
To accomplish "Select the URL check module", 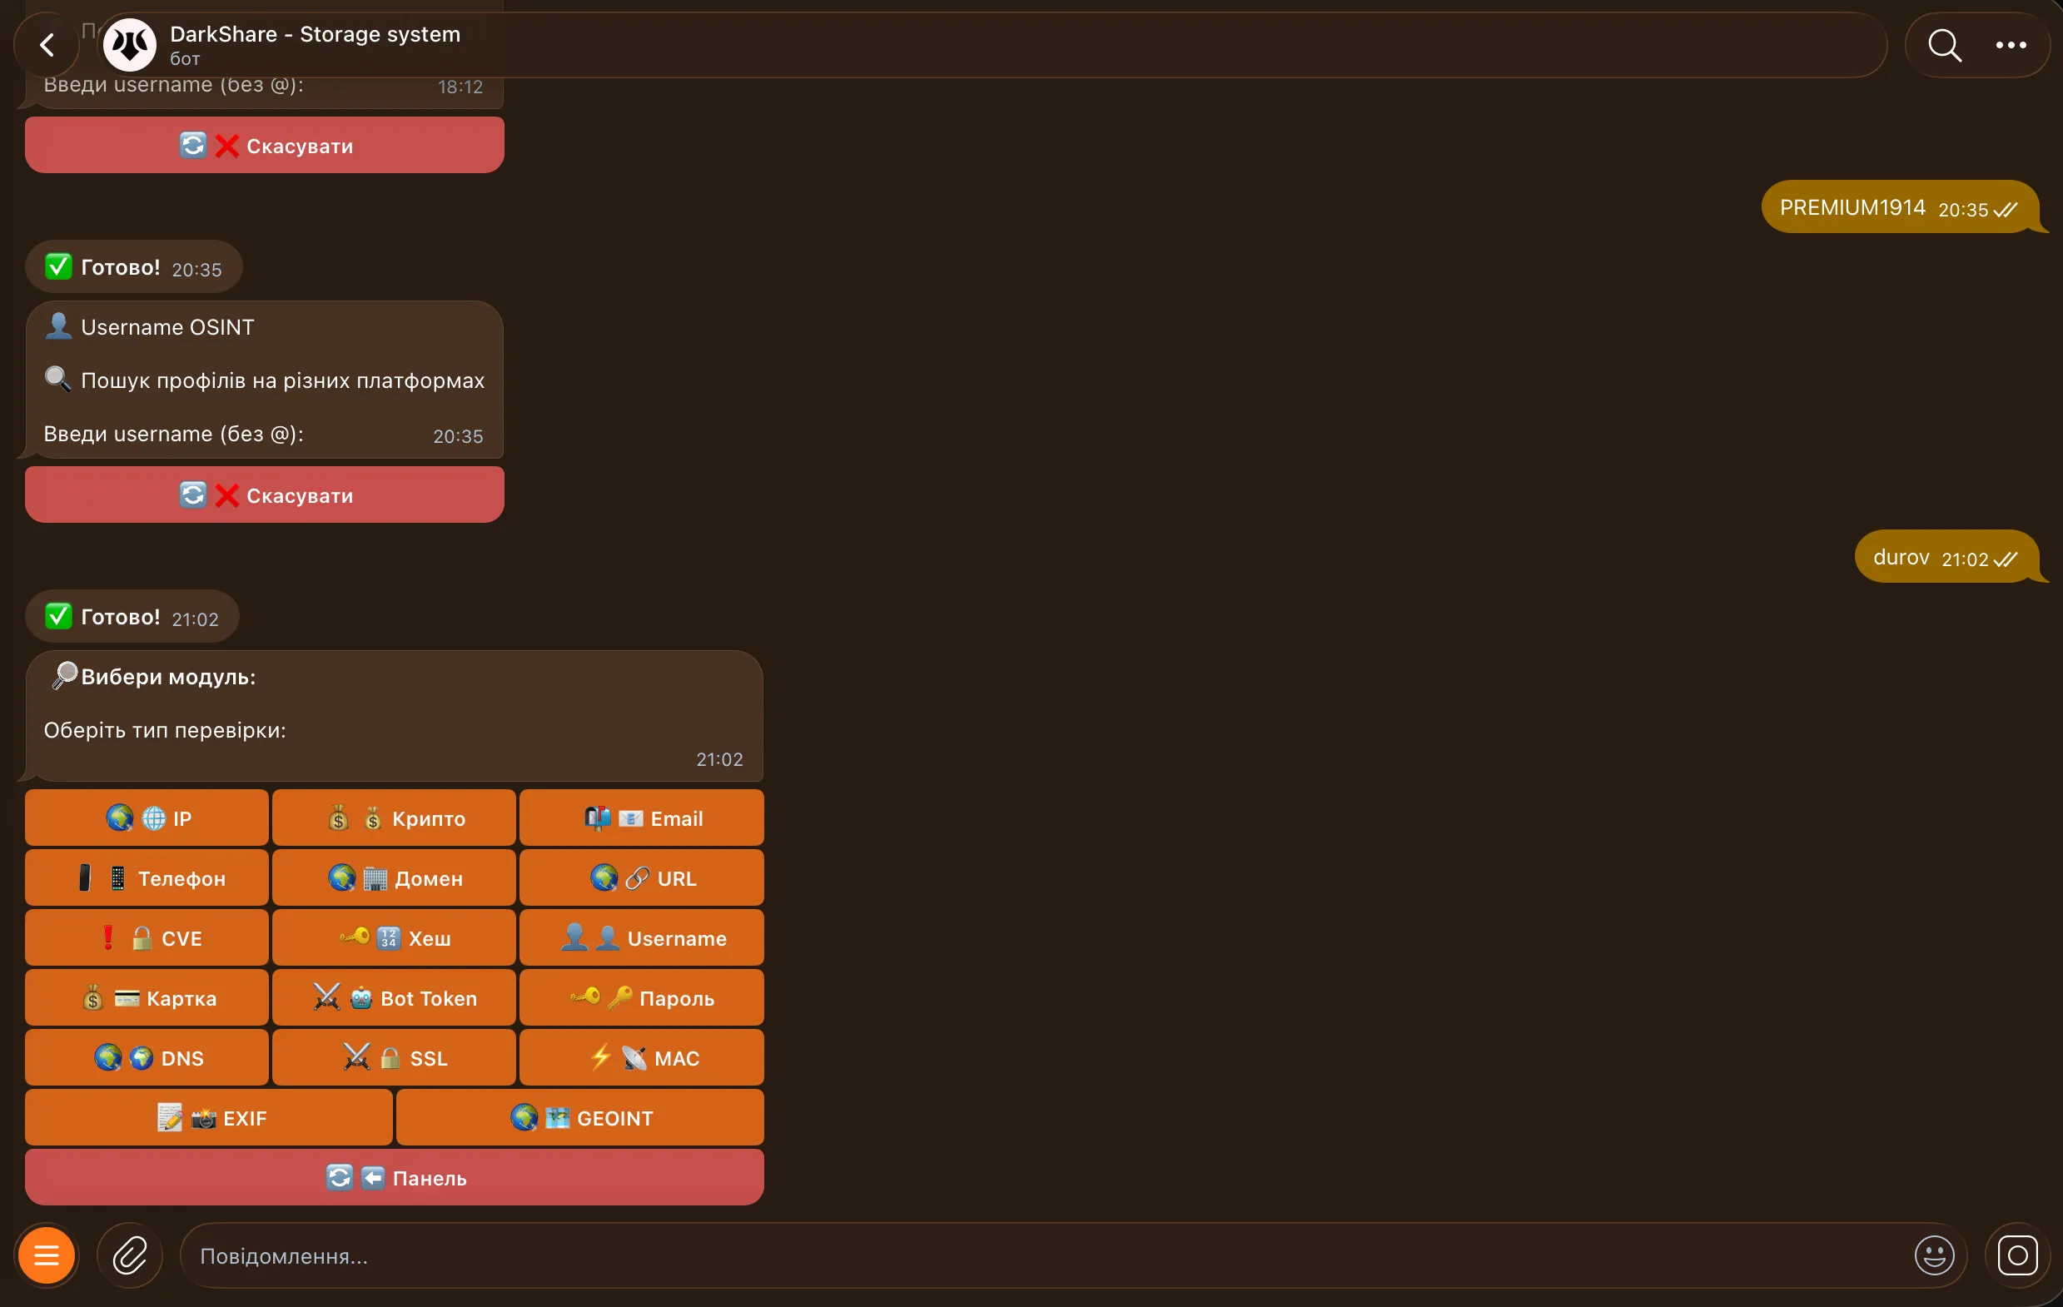I will click(x=642, y=878).
